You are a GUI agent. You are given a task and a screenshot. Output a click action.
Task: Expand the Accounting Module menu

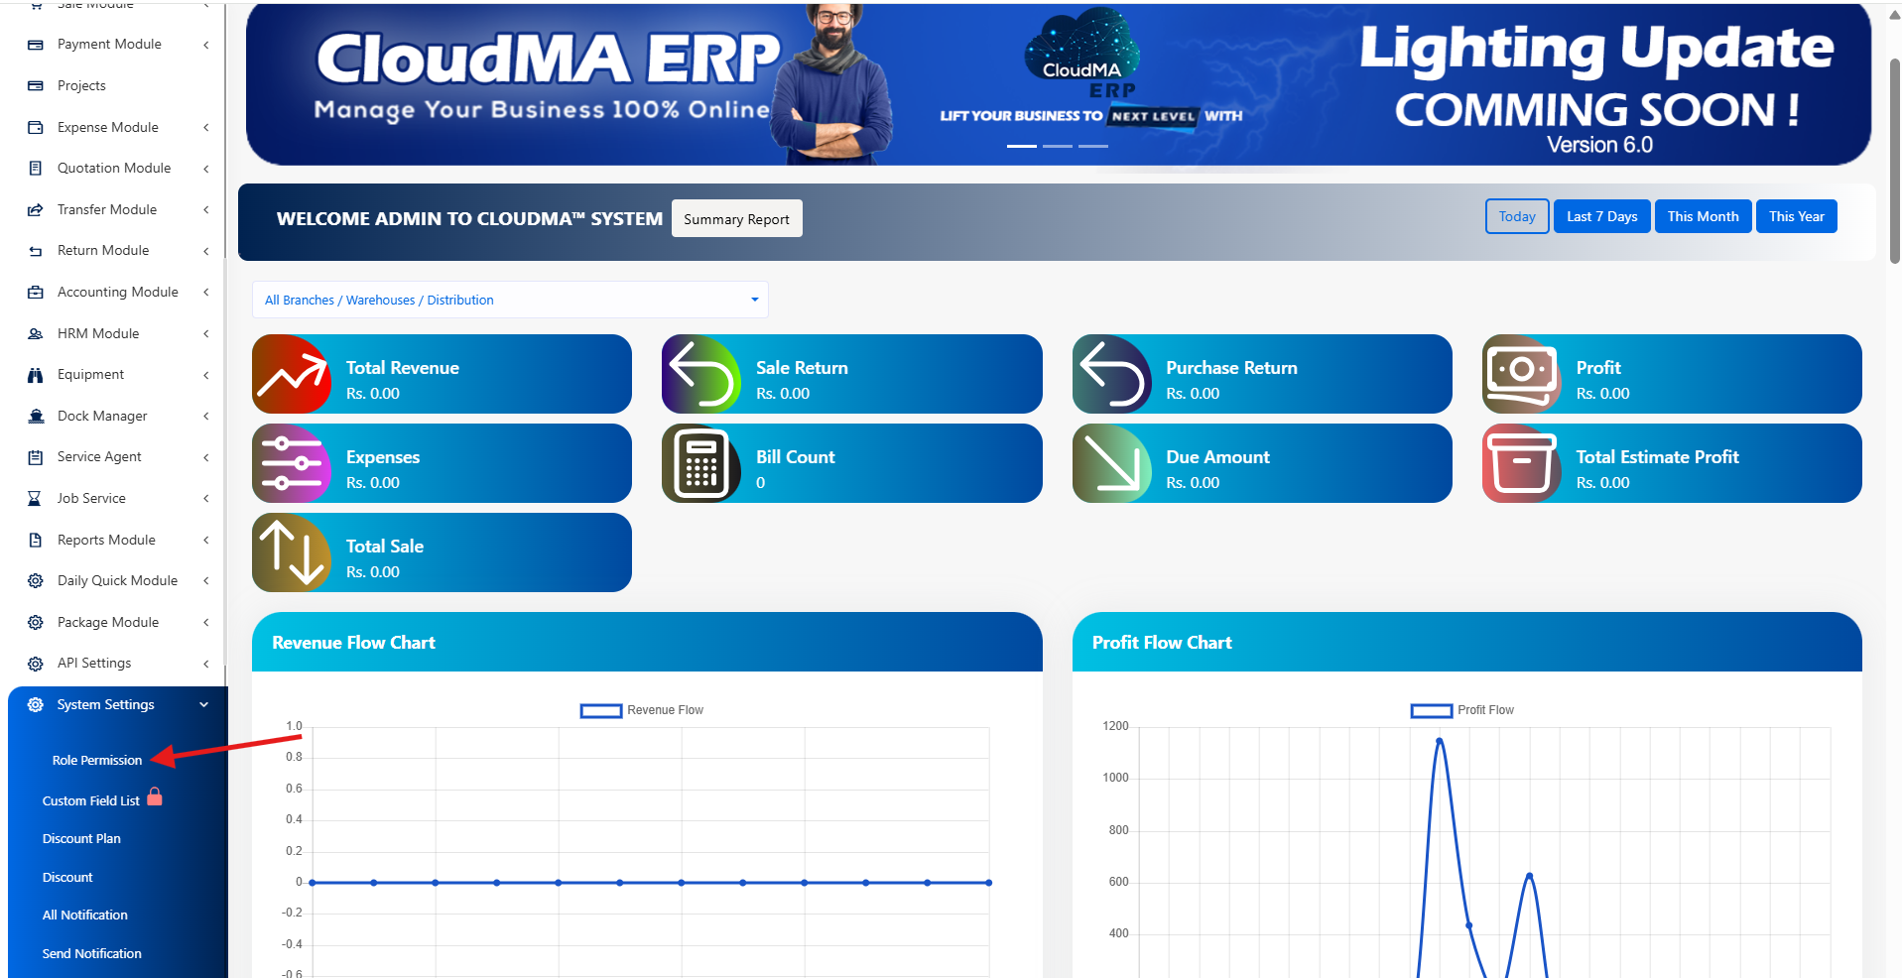pos(118,292)
